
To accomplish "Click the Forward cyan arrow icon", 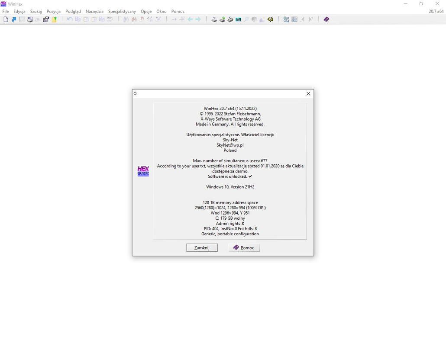I will tap(198, 19).
